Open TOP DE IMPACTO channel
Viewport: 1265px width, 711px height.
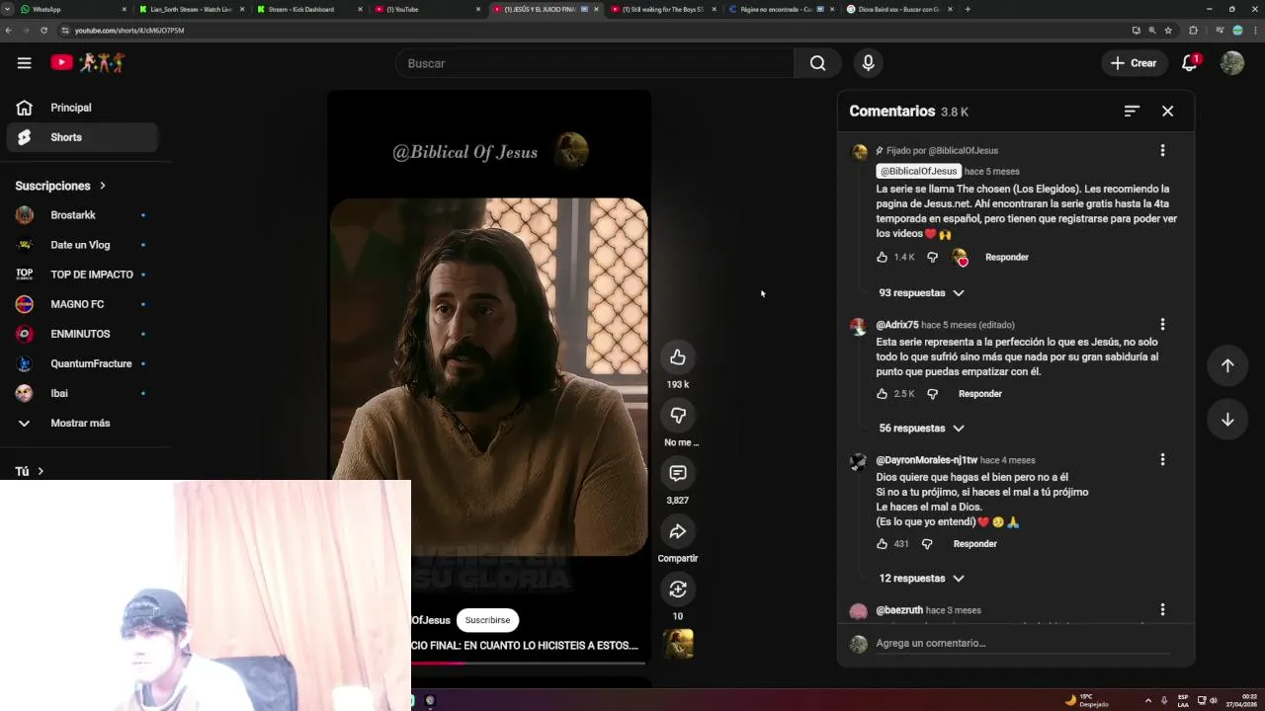[83, 274]
